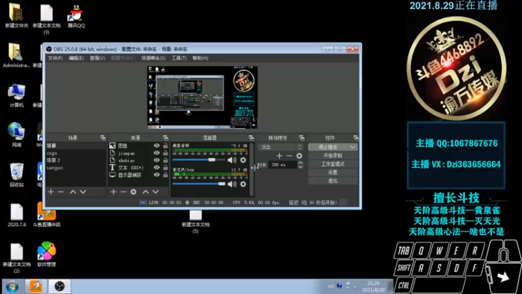Hide the 文本 (GDI+) source eye icon

coord(157,167)
